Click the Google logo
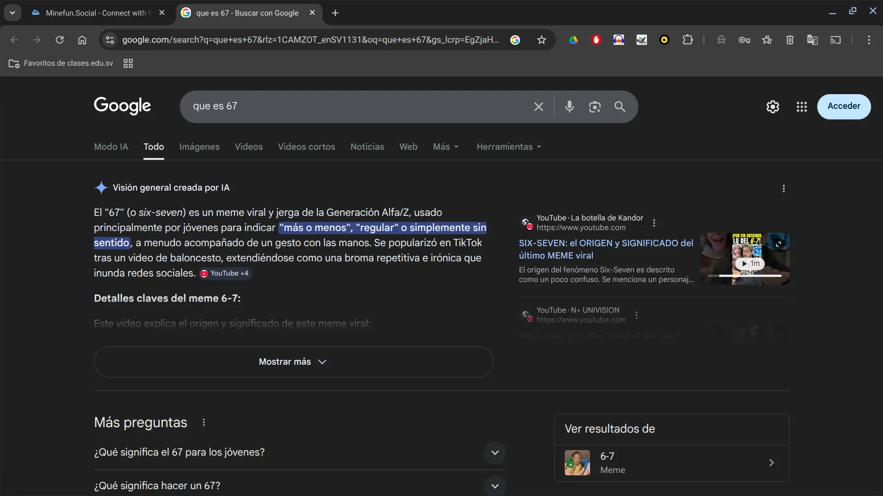The width and height of the screenshot is (883, 496). coord(122,106)
